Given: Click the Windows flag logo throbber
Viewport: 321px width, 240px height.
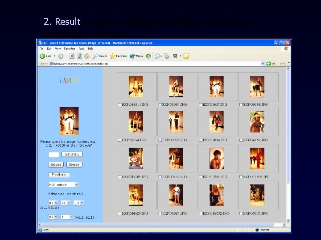Looking at the screenshot, I should pyautogui.click(x=286, y=48).
